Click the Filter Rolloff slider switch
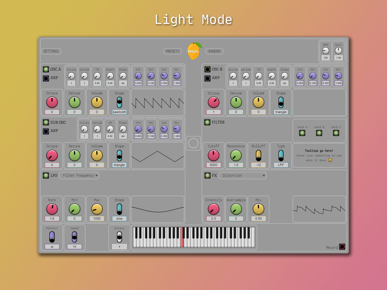Screen dimensions: 387x290 [x=258, y=156]
